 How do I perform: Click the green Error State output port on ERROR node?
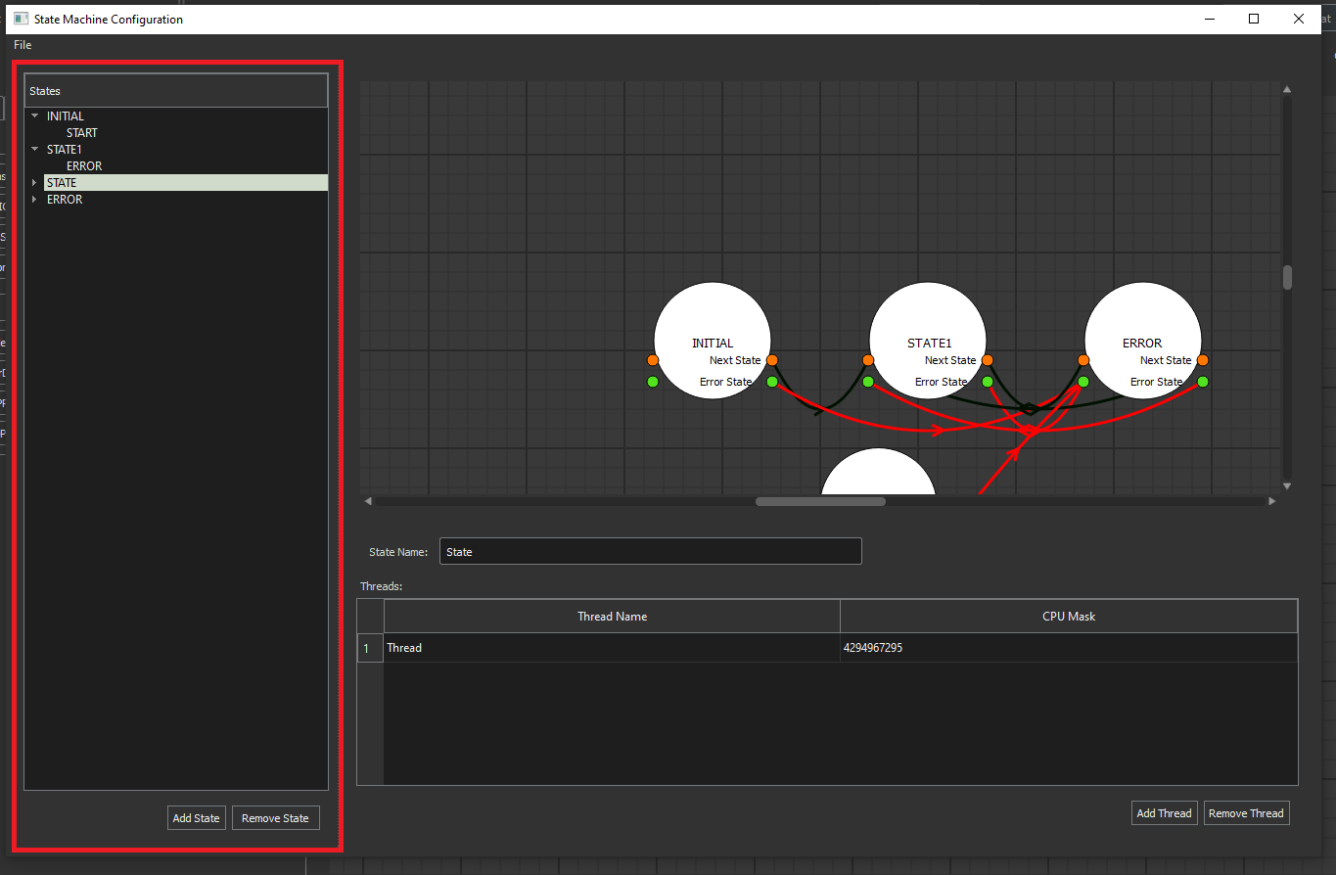click(x=1203, y=382)
